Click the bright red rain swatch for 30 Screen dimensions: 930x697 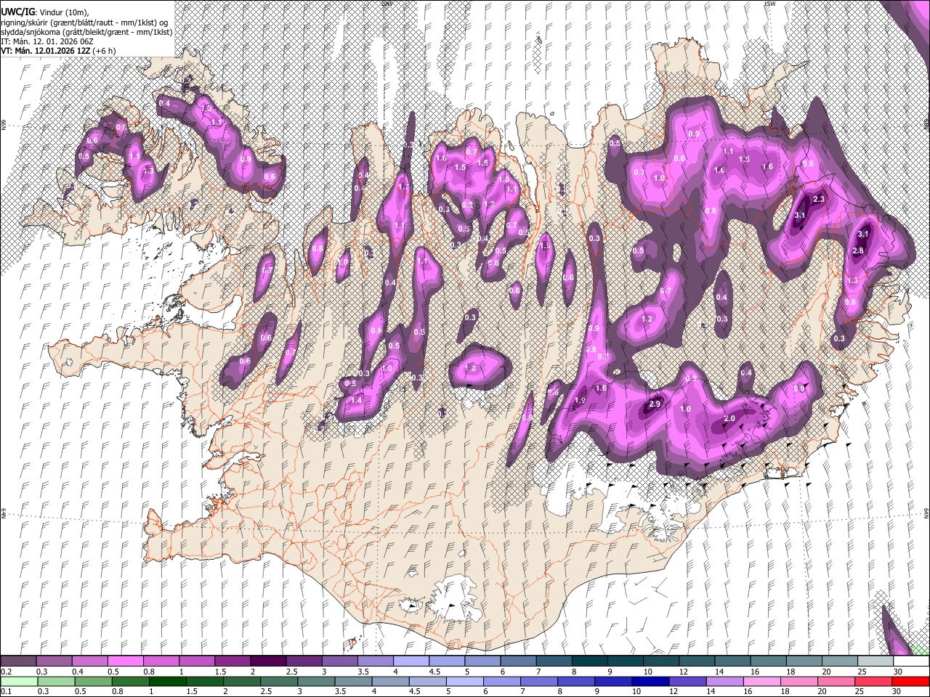910,681
